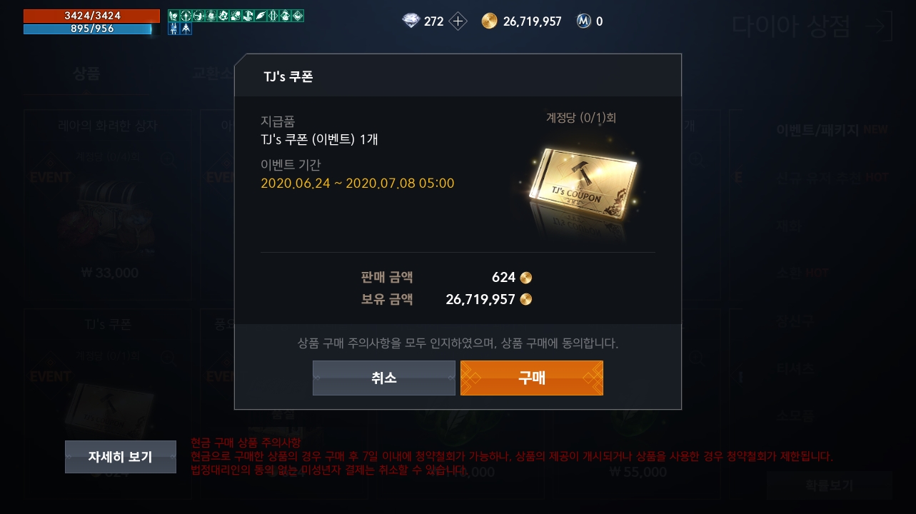
Task: Click the orange 구매 purchase button
Action: [532, 378]
